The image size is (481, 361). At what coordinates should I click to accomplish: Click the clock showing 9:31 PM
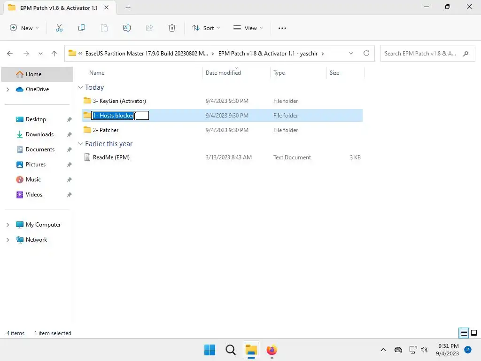coord(447,350)
